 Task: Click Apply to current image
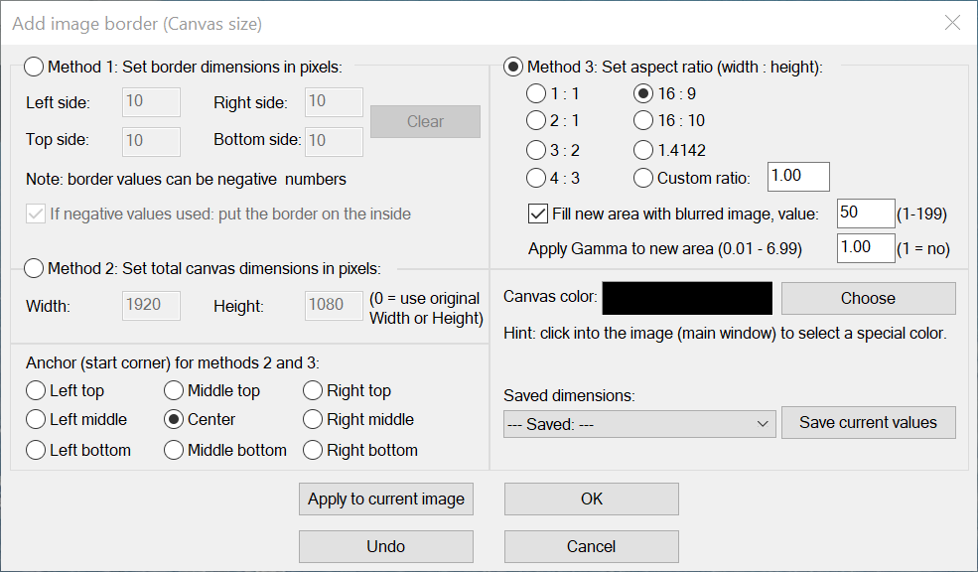(x=385, y=500)
